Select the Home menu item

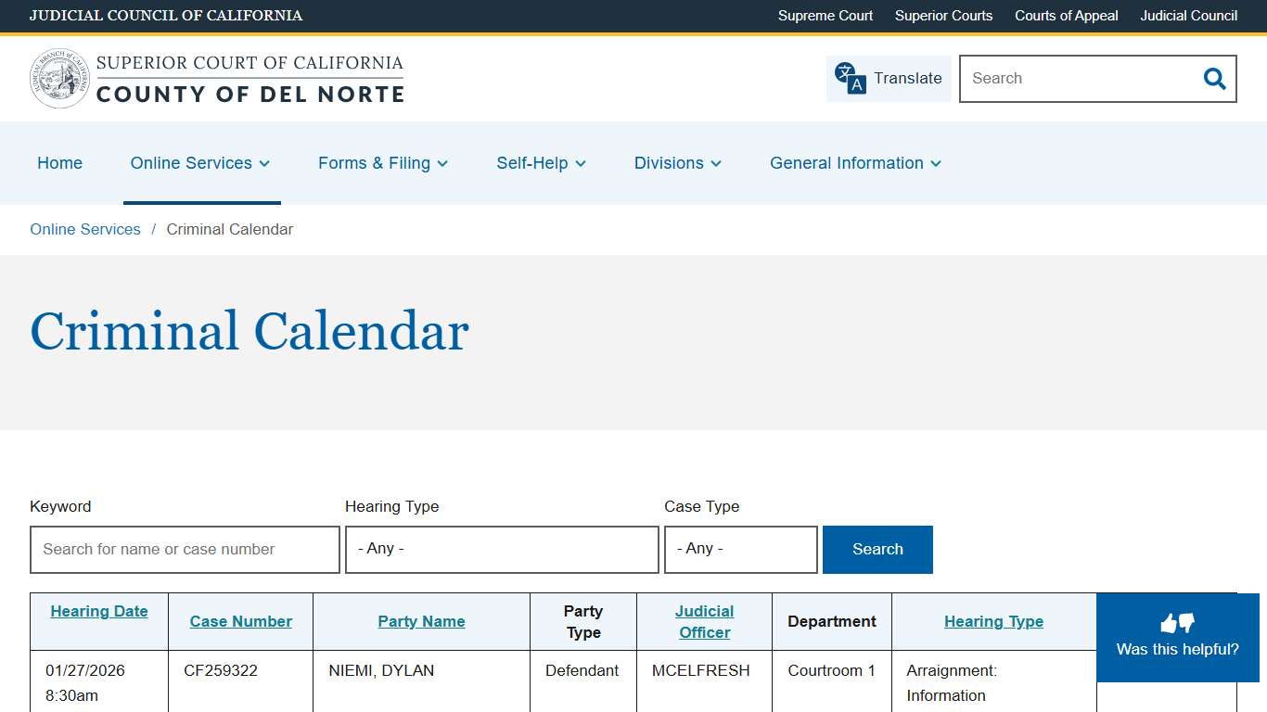point(59,163)
